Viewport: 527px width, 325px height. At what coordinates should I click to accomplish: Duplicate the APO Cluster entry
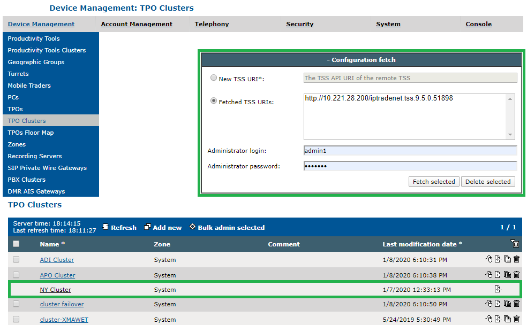(507, 275)
